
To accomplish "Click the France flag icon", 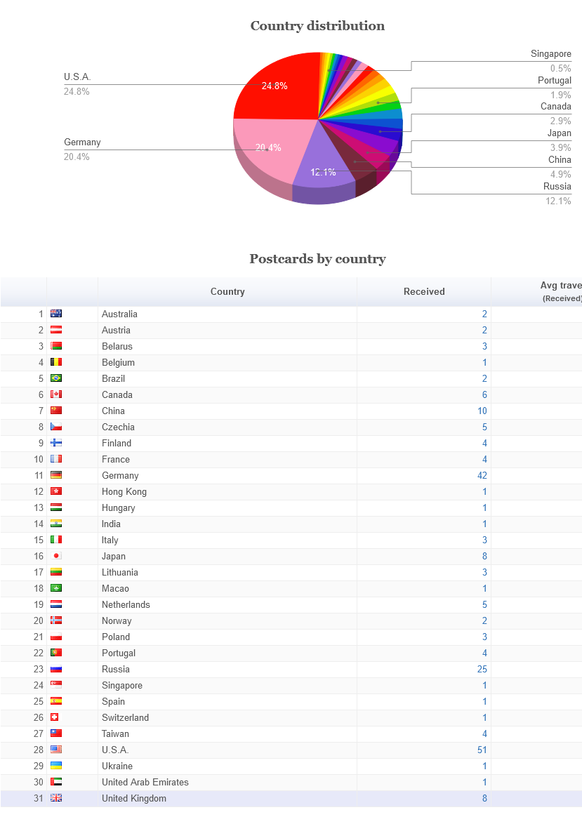I will coord(56,459).
